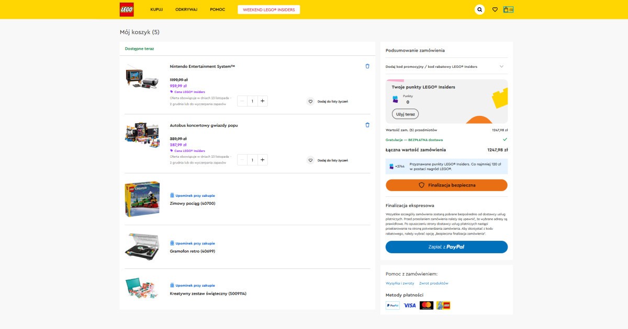Go to the LEGO home logo
Image resolution: width=628 pixels, height=329 pixels.
pyautogui.click(x=127, y=9)
